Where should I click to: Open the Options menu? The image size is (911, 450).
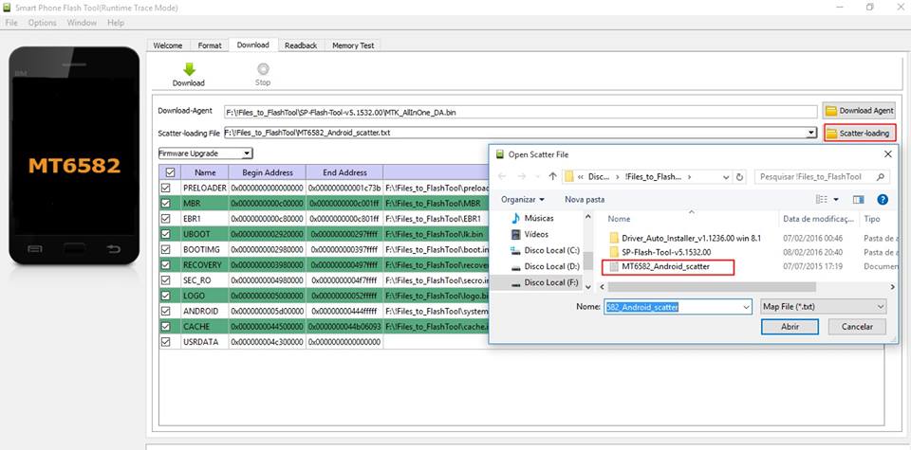pyautogui.click(x=42, y=23)
